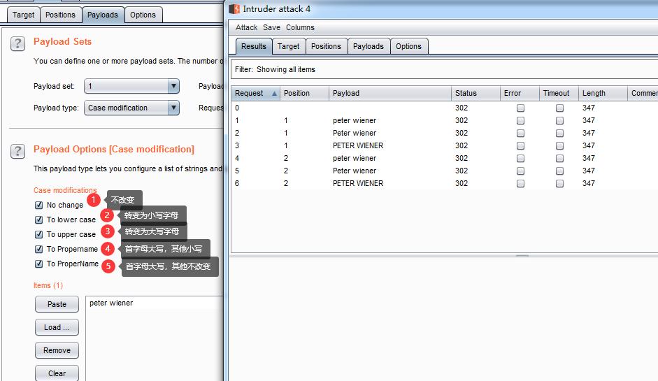Screen dimensions: 658x381
Task: Select the main Payloads tab
Action: (x=103, y=15)
